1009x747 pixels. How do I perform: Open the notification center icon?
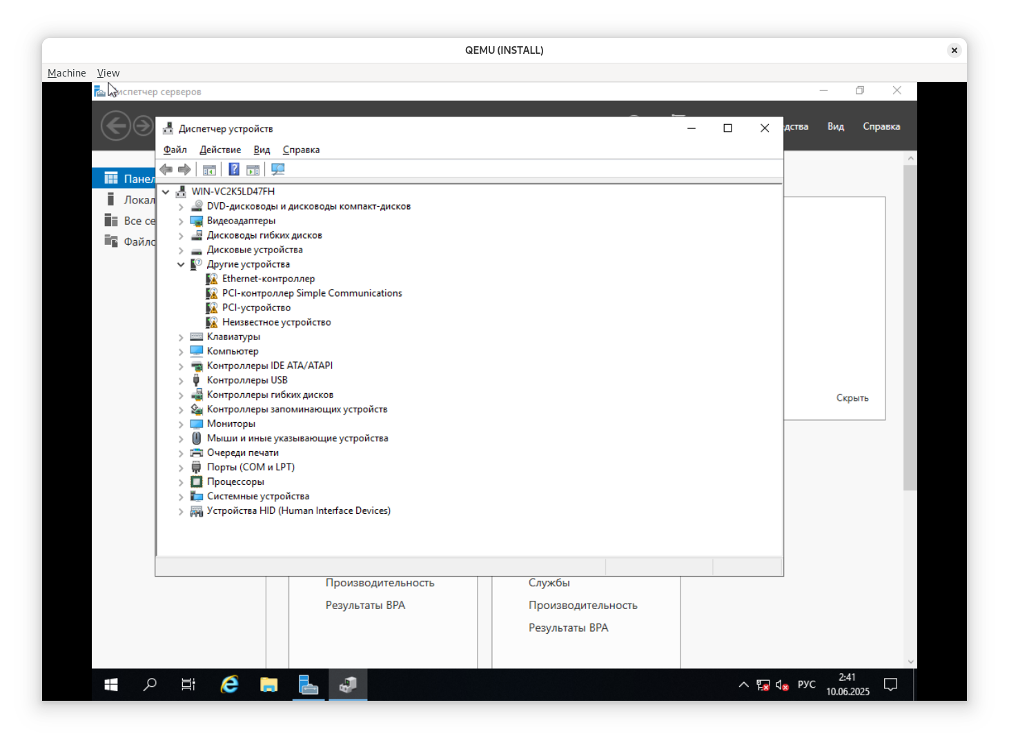pyautogui.click(x=891, y=685)
